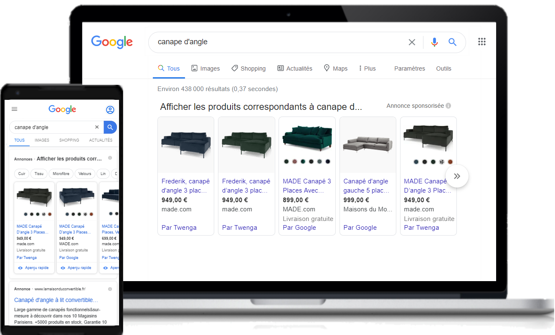The height and width of the screenshot is (335, 555).
Task: Open the hamburger menu on the phone
Action: pos(15,109)
